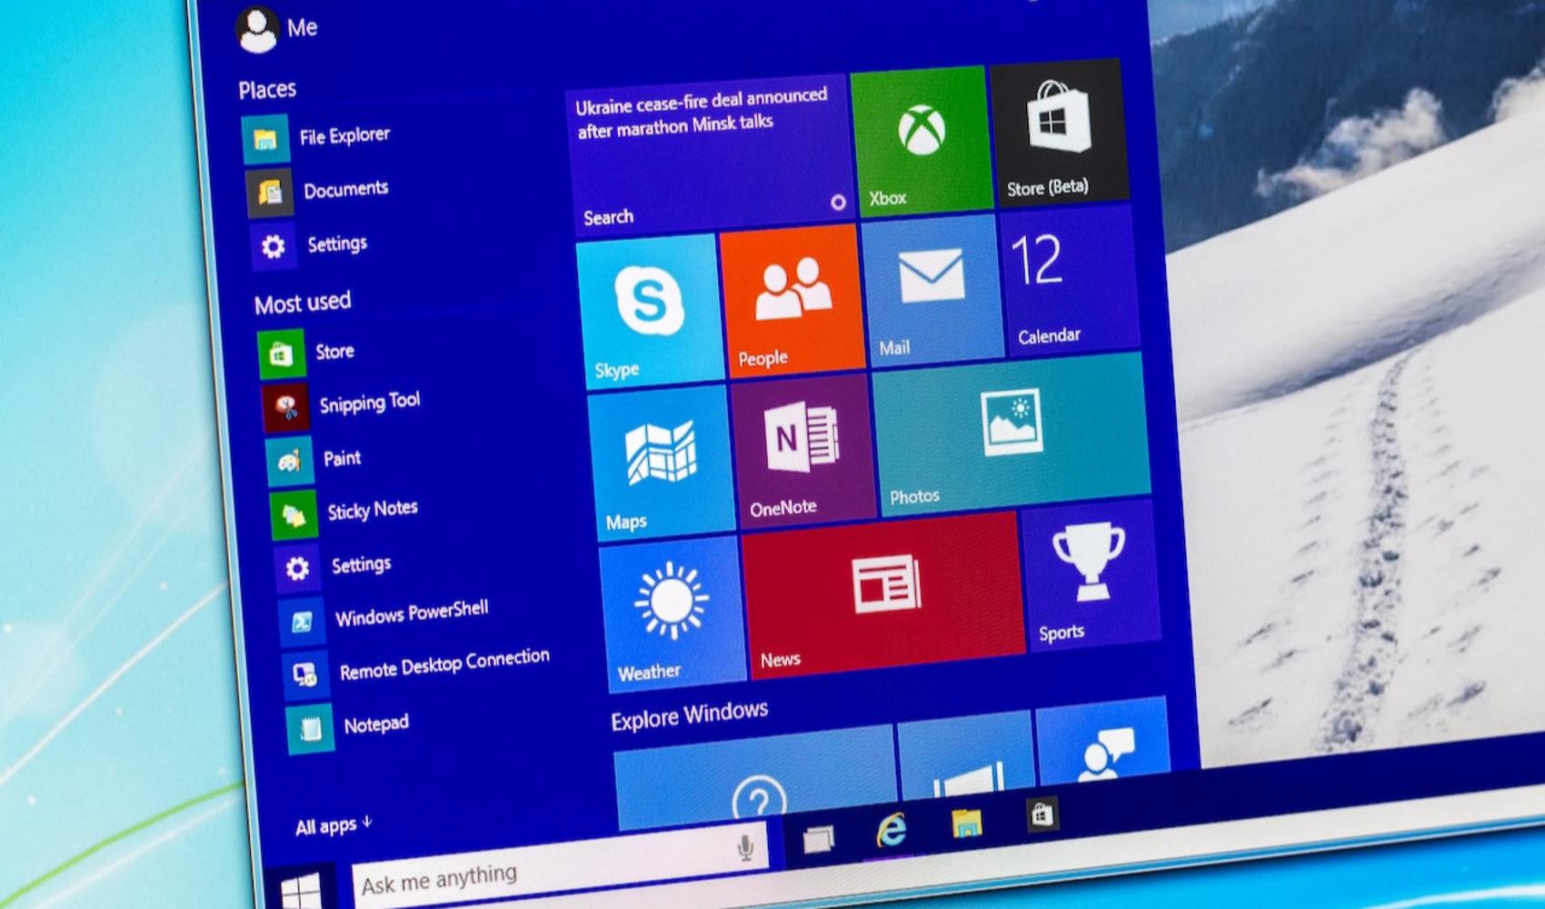Click the user account avatar next to Me
Screen dimensions: 1545x909
256,30
